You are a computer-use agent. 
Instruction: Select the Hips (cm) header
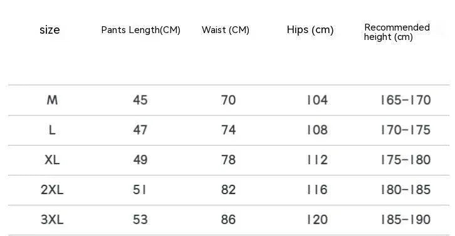click(x=310, y=30)
